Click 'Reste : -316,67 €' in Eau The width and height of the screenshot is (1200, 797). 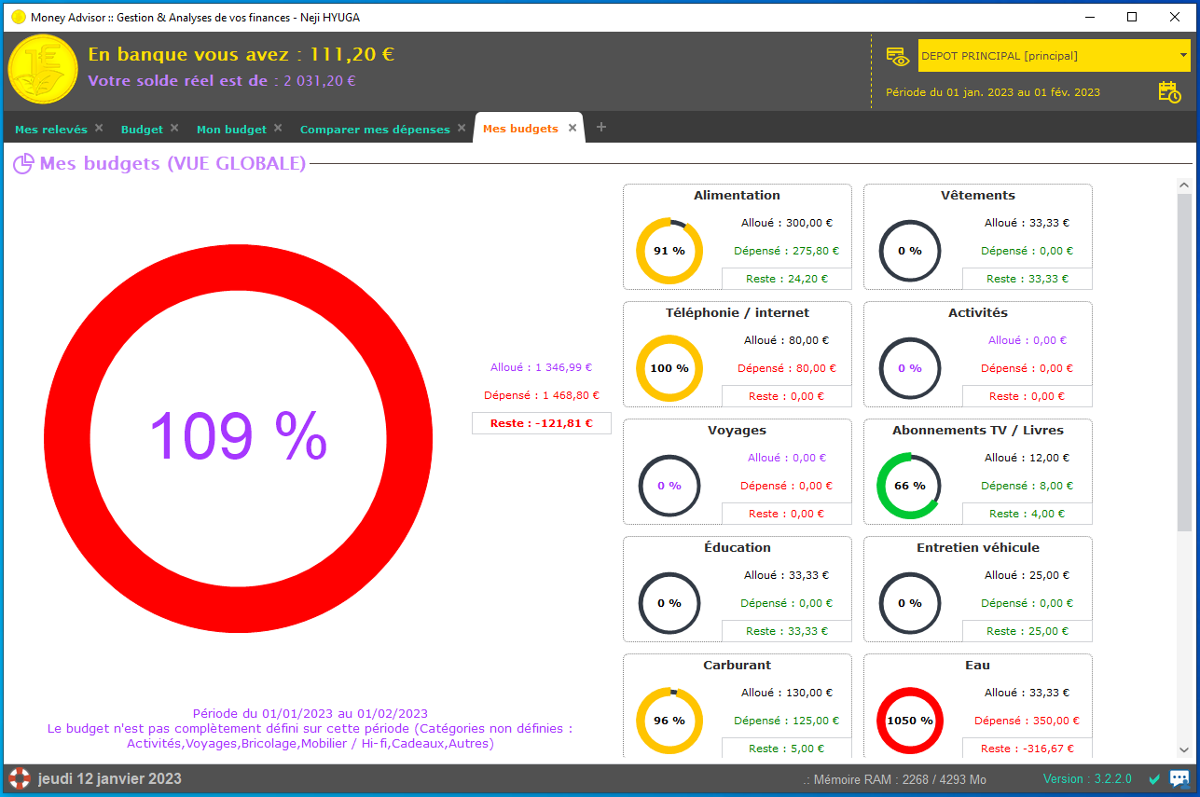pos(1027,749)
